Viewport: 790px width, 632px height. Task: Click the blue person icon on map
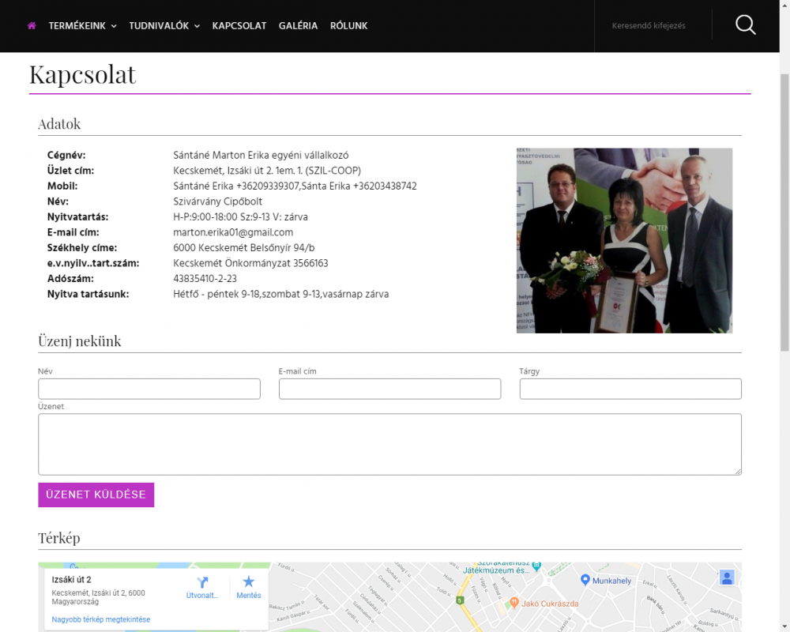(728, 577)
